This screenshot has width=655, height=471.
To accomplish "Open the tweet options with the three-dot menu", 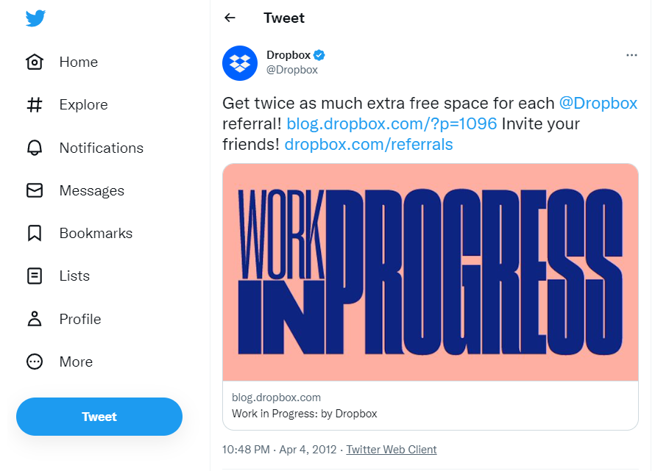I will coord(631,55).
